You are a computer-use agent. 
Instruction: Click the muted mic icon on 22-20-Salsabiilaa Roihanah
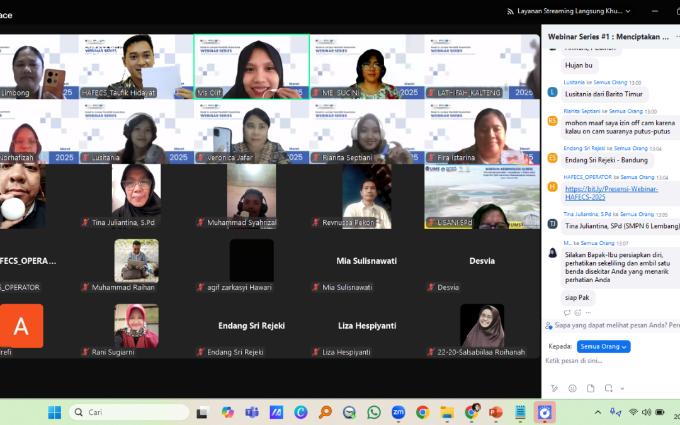431,352
